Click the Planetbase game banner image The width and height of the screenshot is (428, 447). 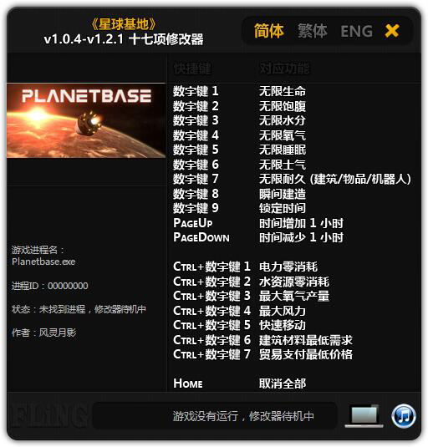coord(86,120)
